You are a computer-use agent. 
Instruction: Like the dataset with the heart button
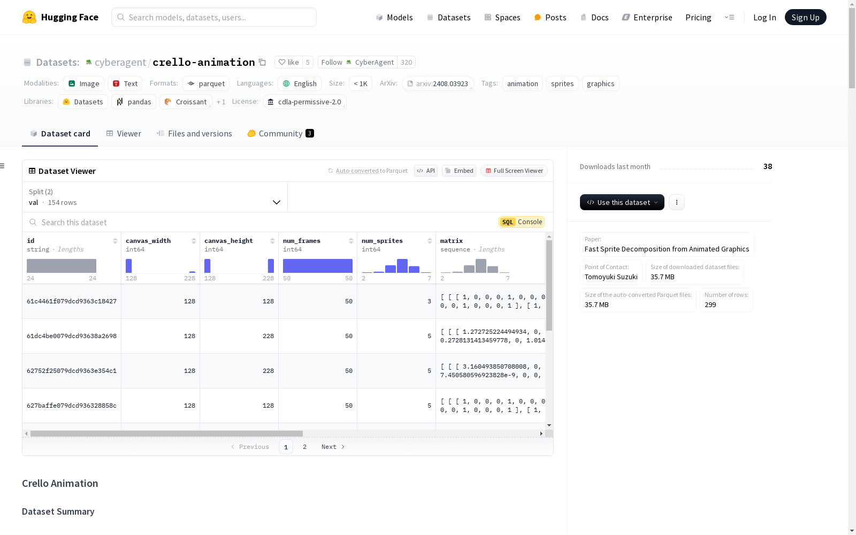click(289, 62)
